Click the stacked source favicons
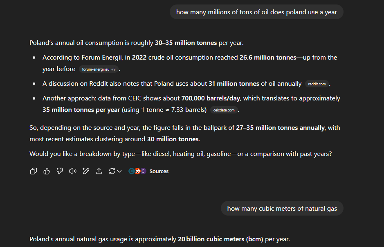The width and height of the screenshot is (384, 247). click(137, 171)
